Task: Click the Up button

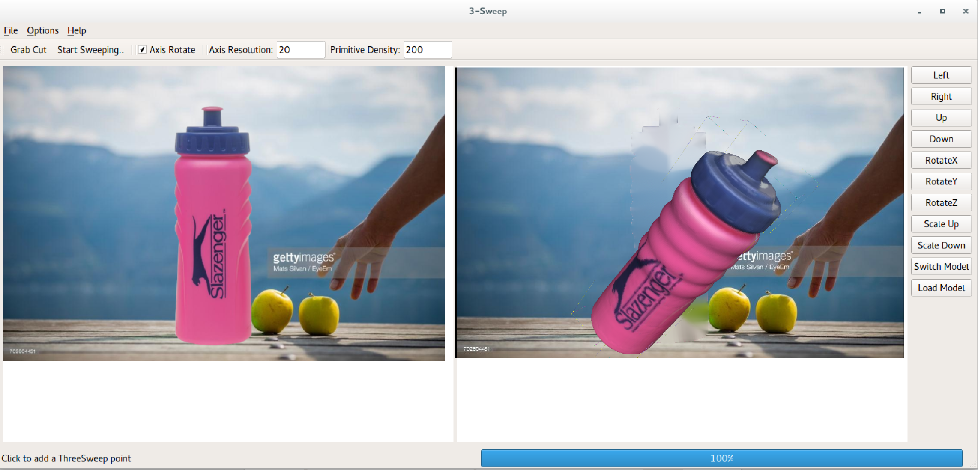Action: 941,118
